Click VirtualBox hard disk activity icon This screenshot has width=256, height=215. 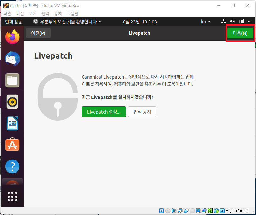161,211
